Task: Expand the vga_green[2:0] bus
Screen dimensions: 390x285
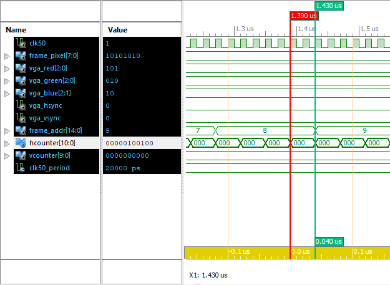Action: coord(7,81)
